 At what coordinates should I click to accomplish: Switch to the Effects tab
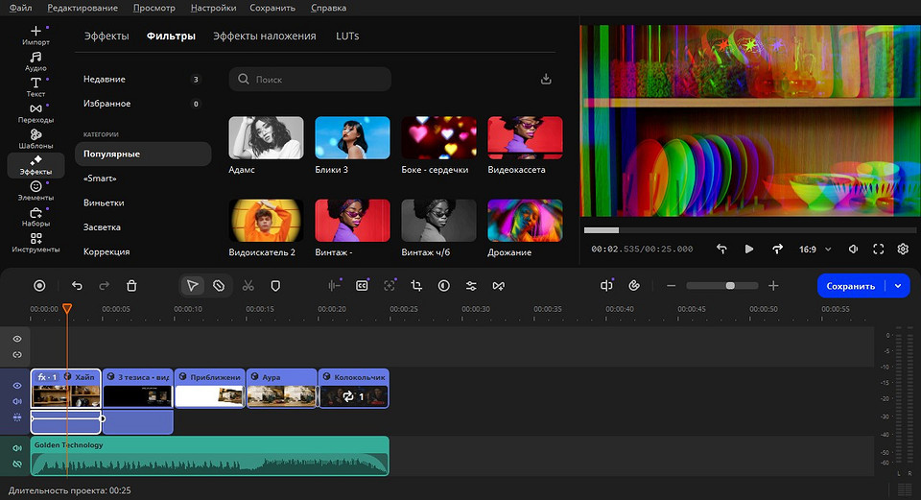[106, 36]
